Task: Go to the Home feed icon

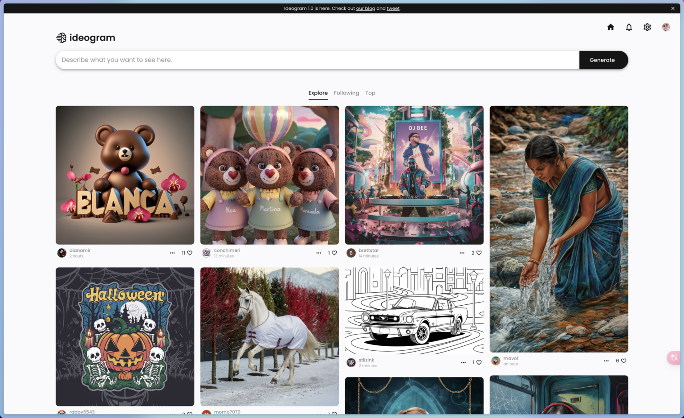Action: point(611,27)
